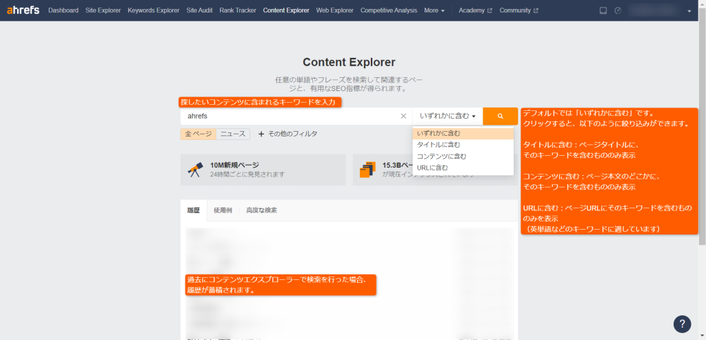Image resolution: width=706 pixels, height=340 pixels.
Task: Go to Site Explorer
Action: pos(103,10)
